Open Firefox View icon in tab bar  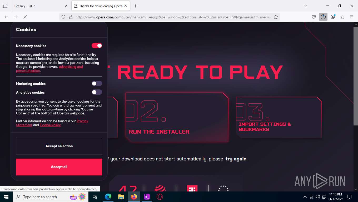[x=5, y=6]
